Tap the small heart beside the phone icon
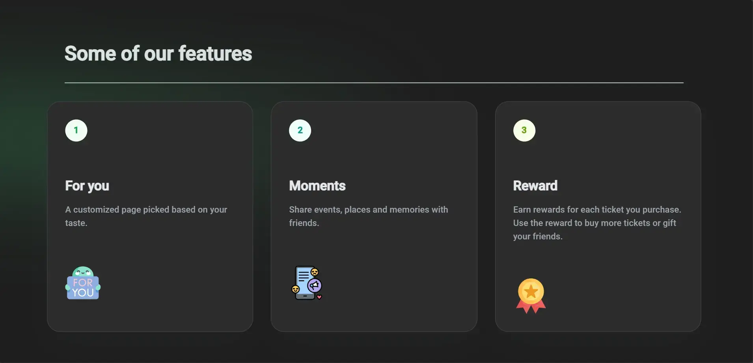 click(319, 297)
